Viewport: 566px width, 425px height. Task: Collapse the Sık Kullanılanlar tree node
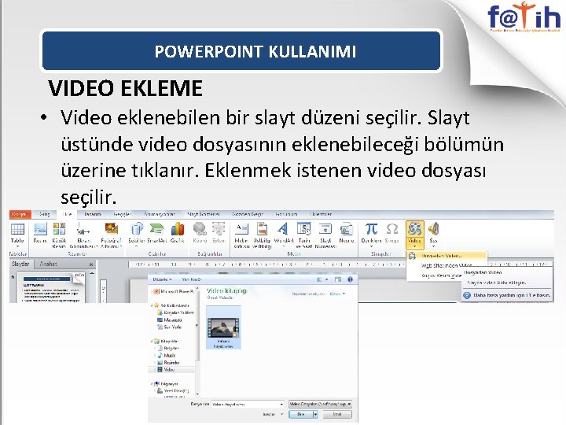(151, 305)
